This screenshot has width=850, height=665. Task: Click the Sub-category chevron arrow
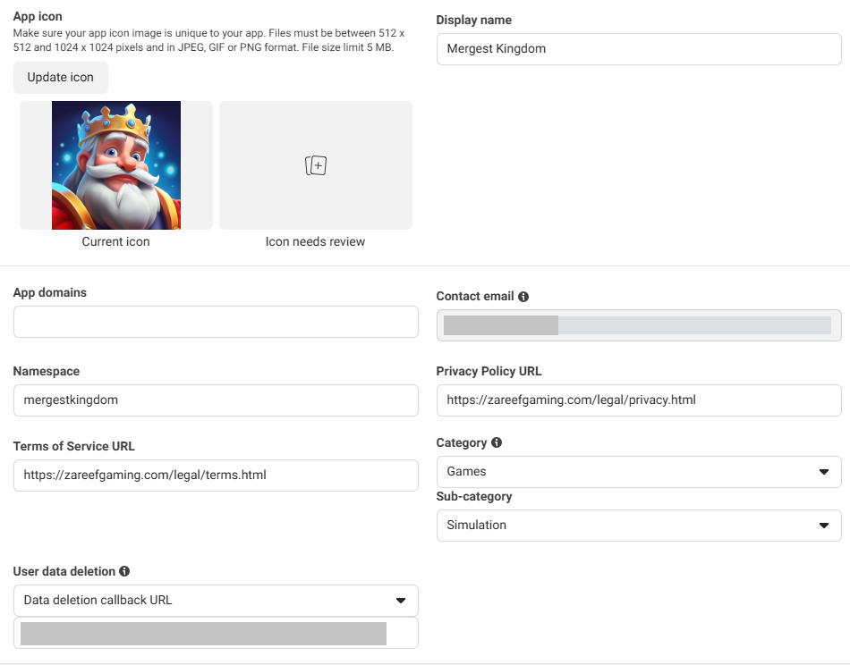[824, 525]
